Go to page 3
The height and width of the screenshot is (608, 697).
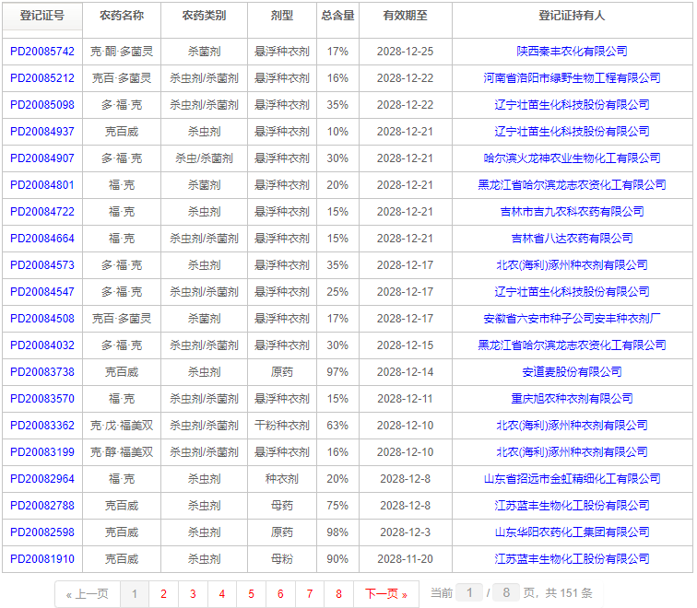(x=193, y=594)
